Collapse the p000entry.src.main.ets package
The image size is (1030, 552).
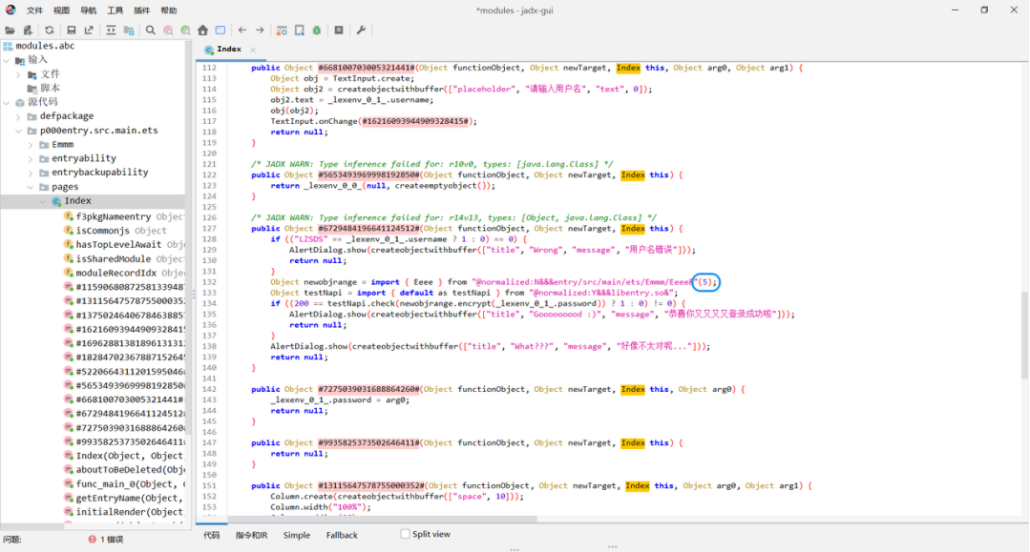[18, 131]
